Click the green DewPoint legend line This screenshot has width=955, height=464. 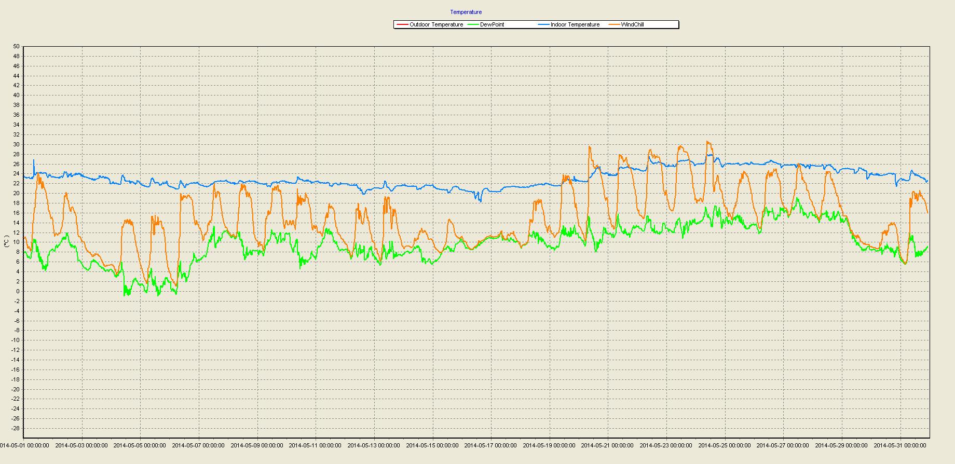tap(473, 24)
